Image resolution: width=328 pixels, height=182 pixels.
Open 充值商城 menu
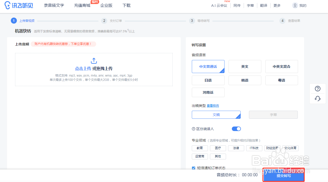pyautogui.click(x=82, y=5)
